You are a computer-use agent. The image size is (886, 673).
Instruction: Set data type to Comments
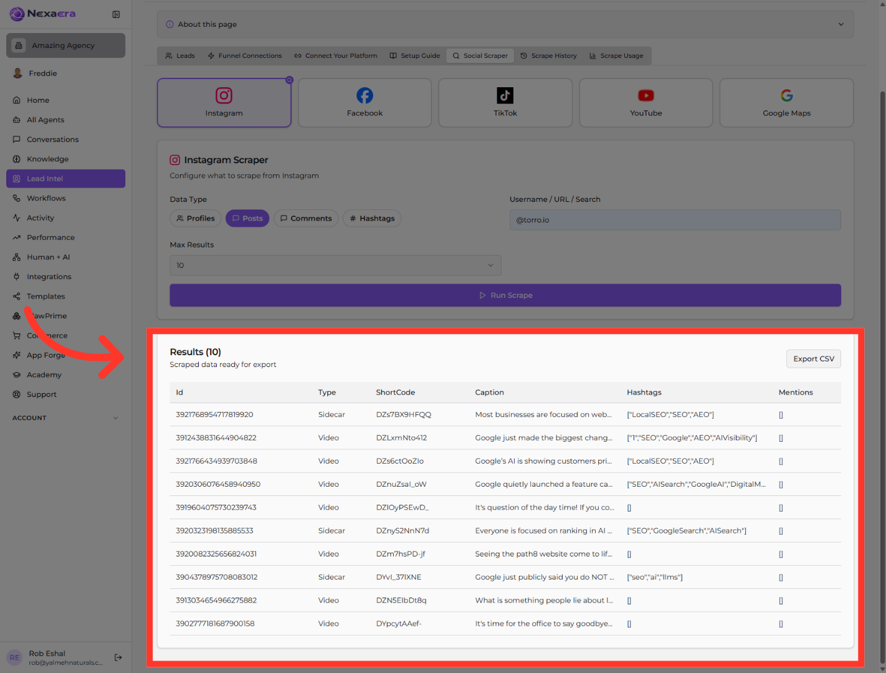tap(306, 219)
